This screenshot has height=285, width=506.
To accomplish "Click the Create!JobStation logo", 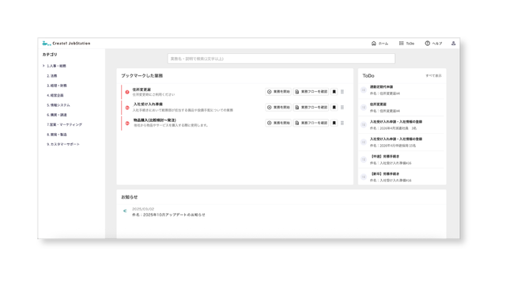I will coord(66,44).
